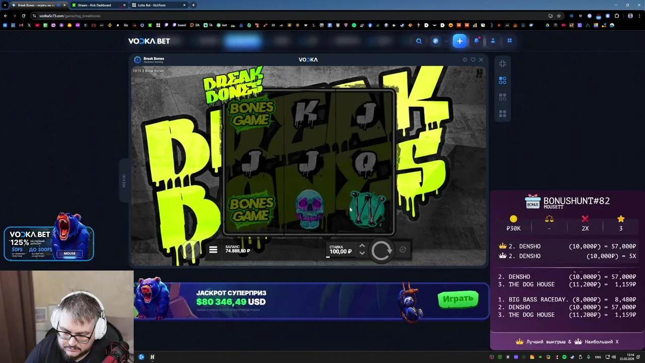Increase the bet with the up arrow

362,246
